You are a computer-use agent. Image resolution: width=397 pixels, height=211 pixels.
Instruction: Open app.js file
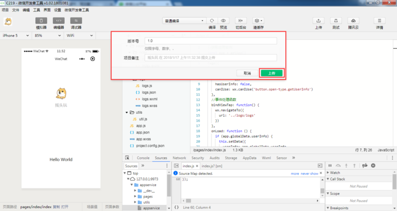[x=141, y=126]
